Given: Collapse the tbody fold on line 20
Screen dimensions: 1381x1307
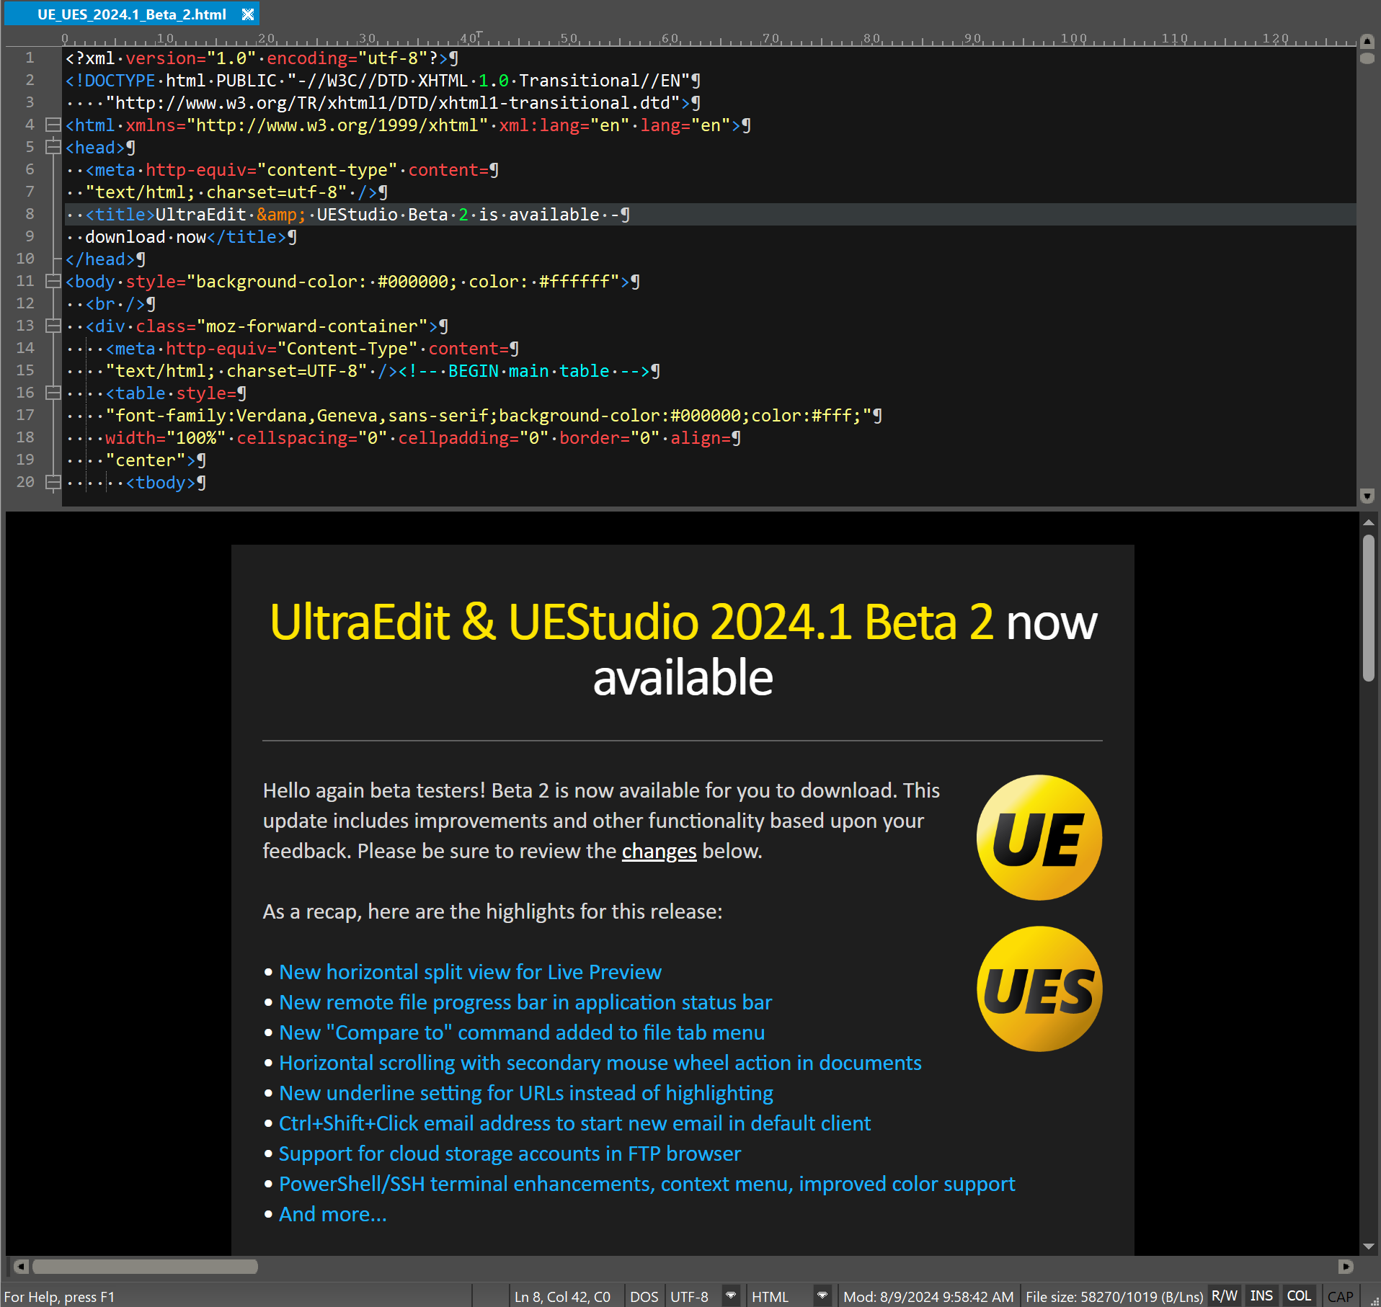Looking at the screenshot, I should tap(53, 482).
